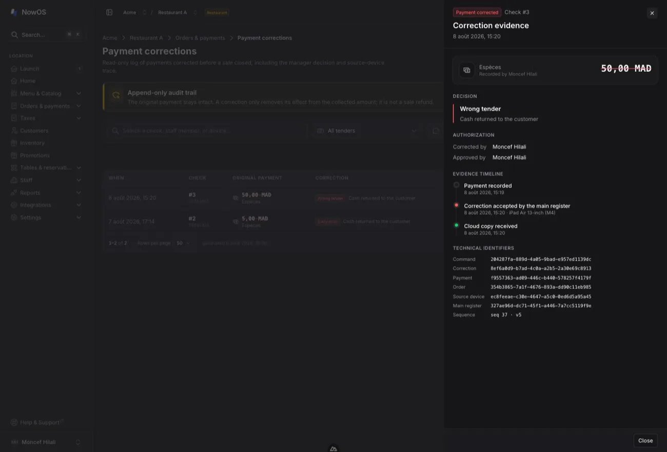
Task: Click the Settings gear icon in sidebar
Action: click(x=14, y=218)
